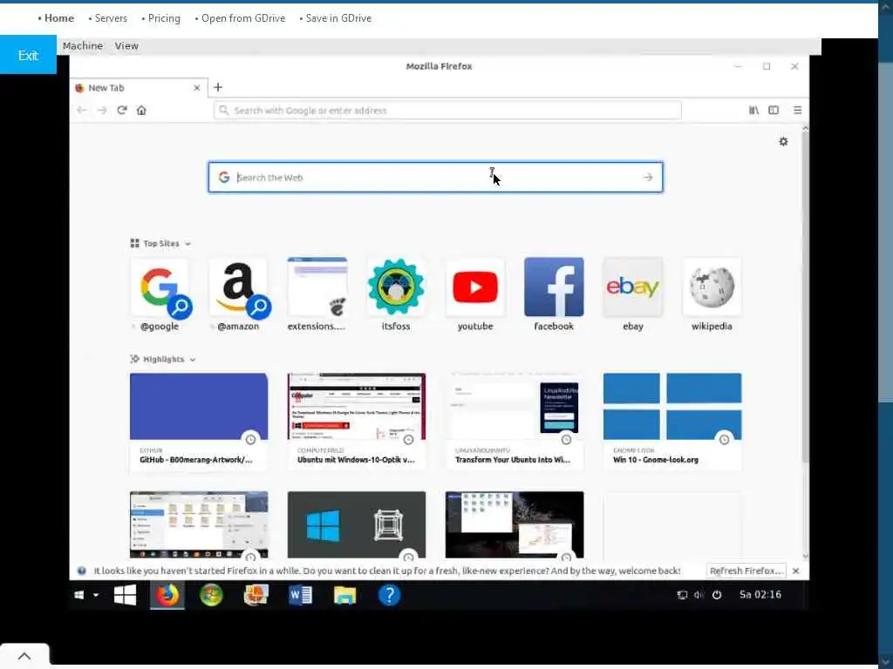Viewport: 893px width, 669px height.
Task: Focus the Search the Web box
Action: (436, 178)
